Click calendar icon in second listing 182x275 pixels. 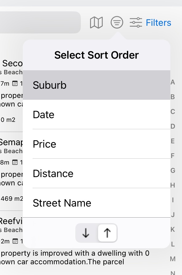(x=15, y=162)
